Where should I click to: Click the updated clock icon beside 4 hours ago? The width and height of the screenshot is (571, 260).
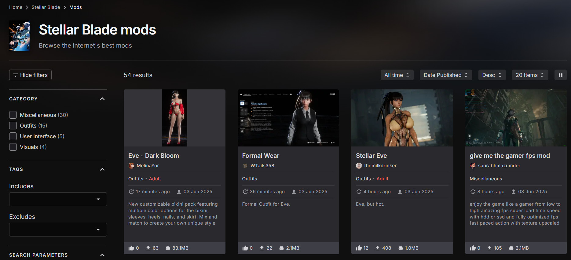click(359, 192)
